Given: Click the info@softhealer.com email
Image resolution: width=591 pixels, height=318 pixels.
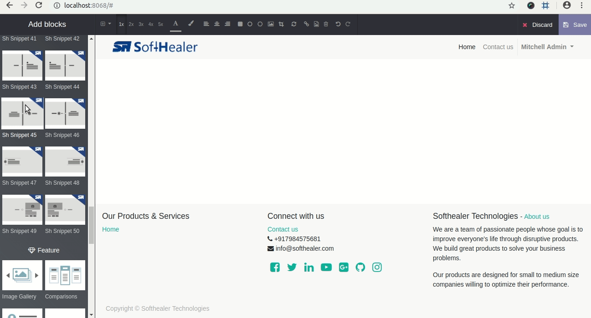Looking at the screenshot, I should [304, 248].
